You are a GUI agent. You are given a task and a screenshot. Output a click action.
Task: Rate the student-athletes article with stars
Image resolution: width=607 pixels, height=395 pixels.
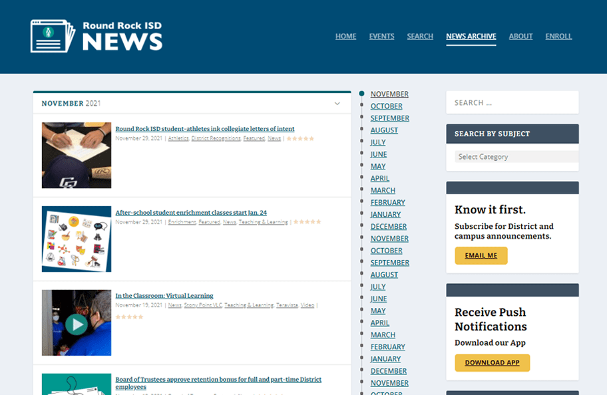coord(300,138)
